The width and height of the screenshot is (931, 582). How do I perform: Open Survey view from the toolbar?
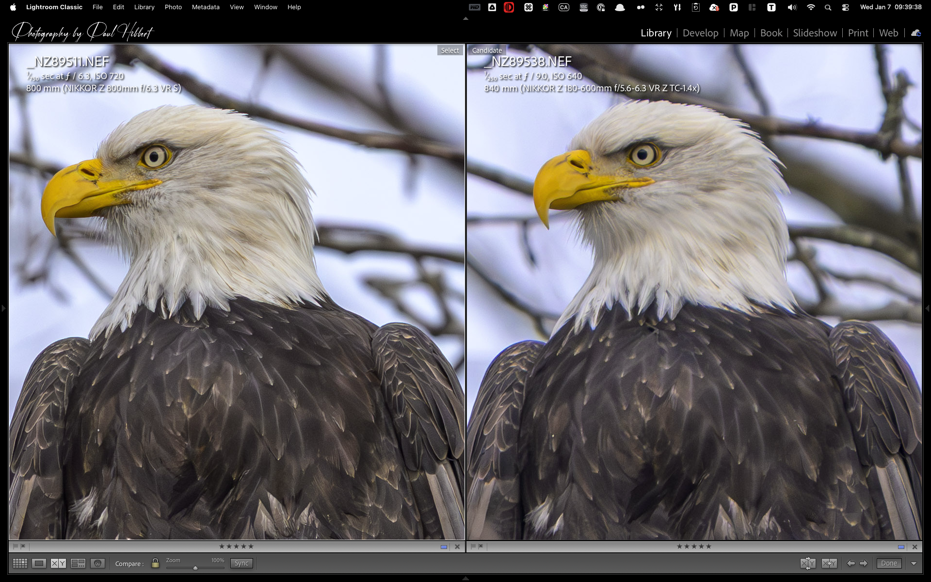(x=78, y=563)
